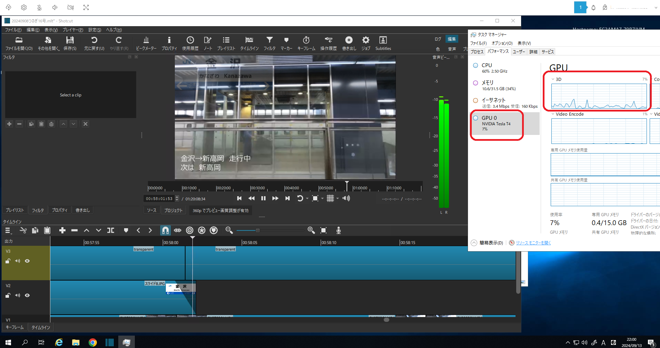
Task: Select GPU 0 NVIDIA Tesla T4 in Task Manager
Action: click(497, 123)
